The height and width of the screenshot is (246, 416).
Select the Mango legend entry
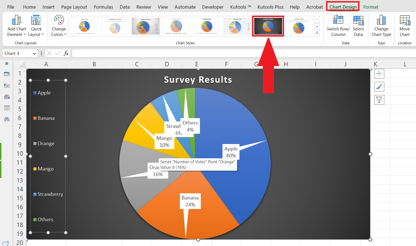click(x=43, y=169)
